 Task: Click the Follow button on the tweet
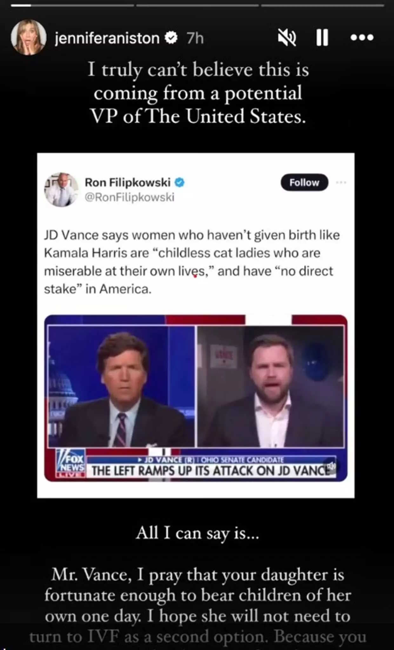(304, 182)
